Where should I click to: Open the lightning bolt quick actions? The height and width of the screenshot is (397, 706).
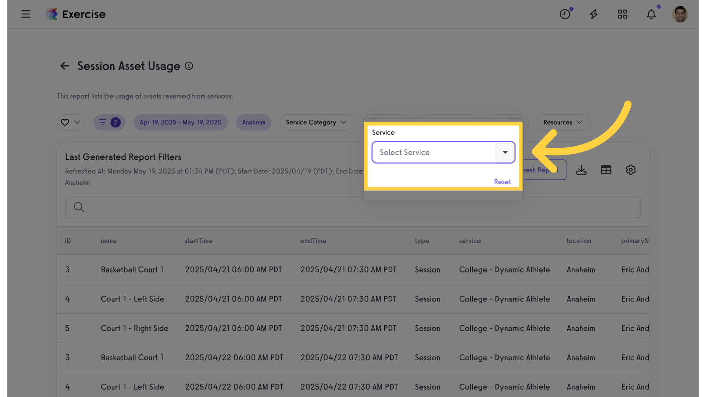point(593,14)
